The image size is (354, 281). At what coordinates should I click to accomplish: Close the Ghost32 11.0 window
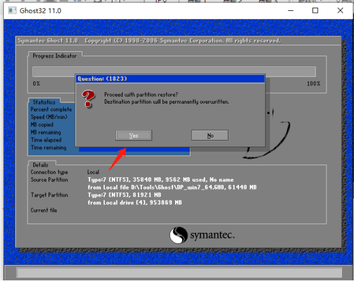(x=340, y=10)
